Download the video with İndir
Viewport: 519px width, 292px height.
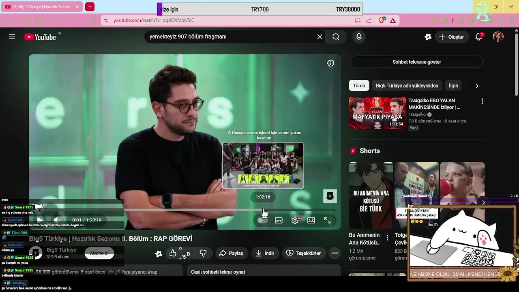click(265, 253)
